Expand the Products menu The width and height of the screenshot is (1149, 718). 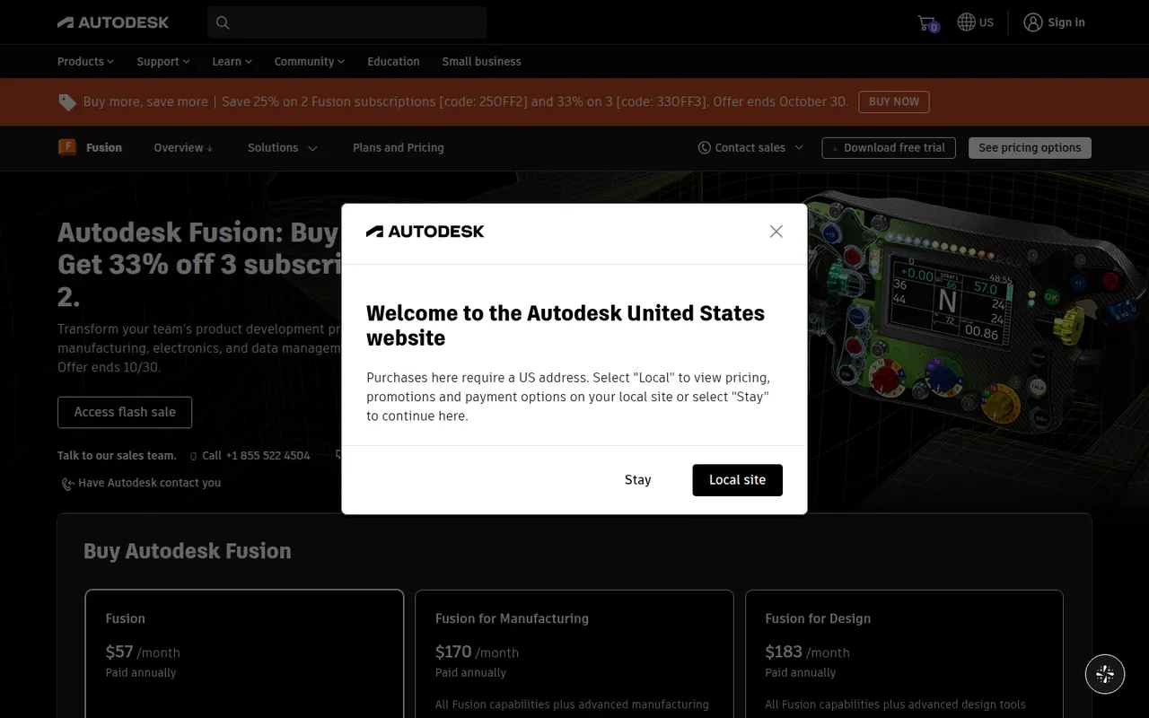coord(86,61)
